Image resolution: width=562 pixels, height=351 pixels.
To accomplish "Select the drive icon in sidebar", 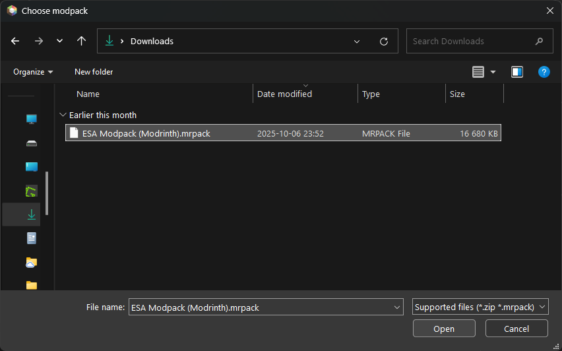I will pyautogui.click(x=31, y=143).
